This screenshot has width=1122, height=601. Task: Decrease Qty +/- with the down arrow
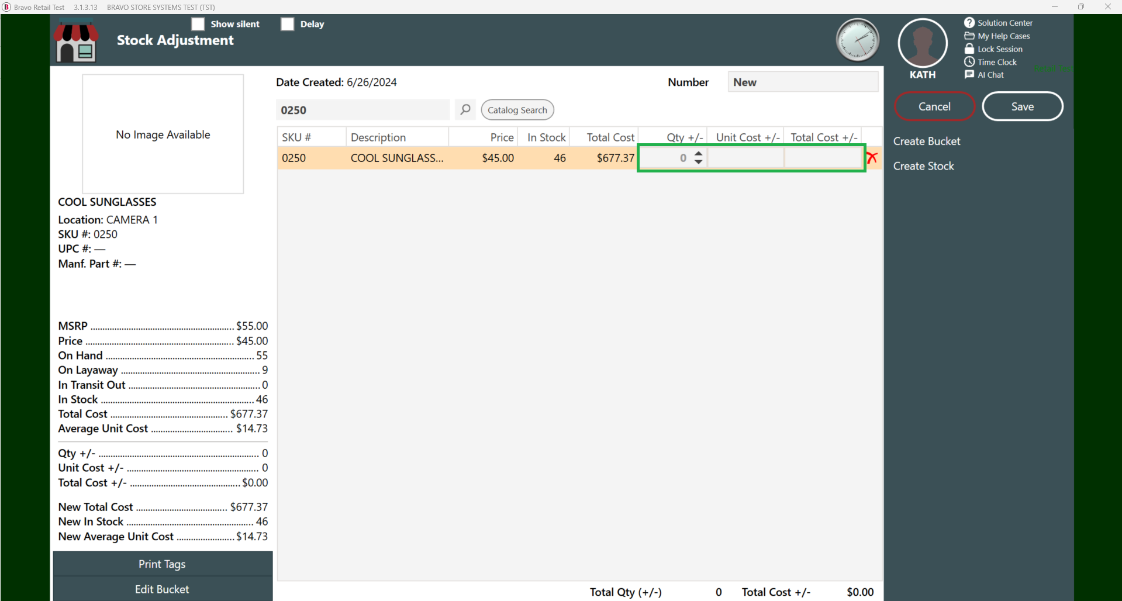coord(698,162)
